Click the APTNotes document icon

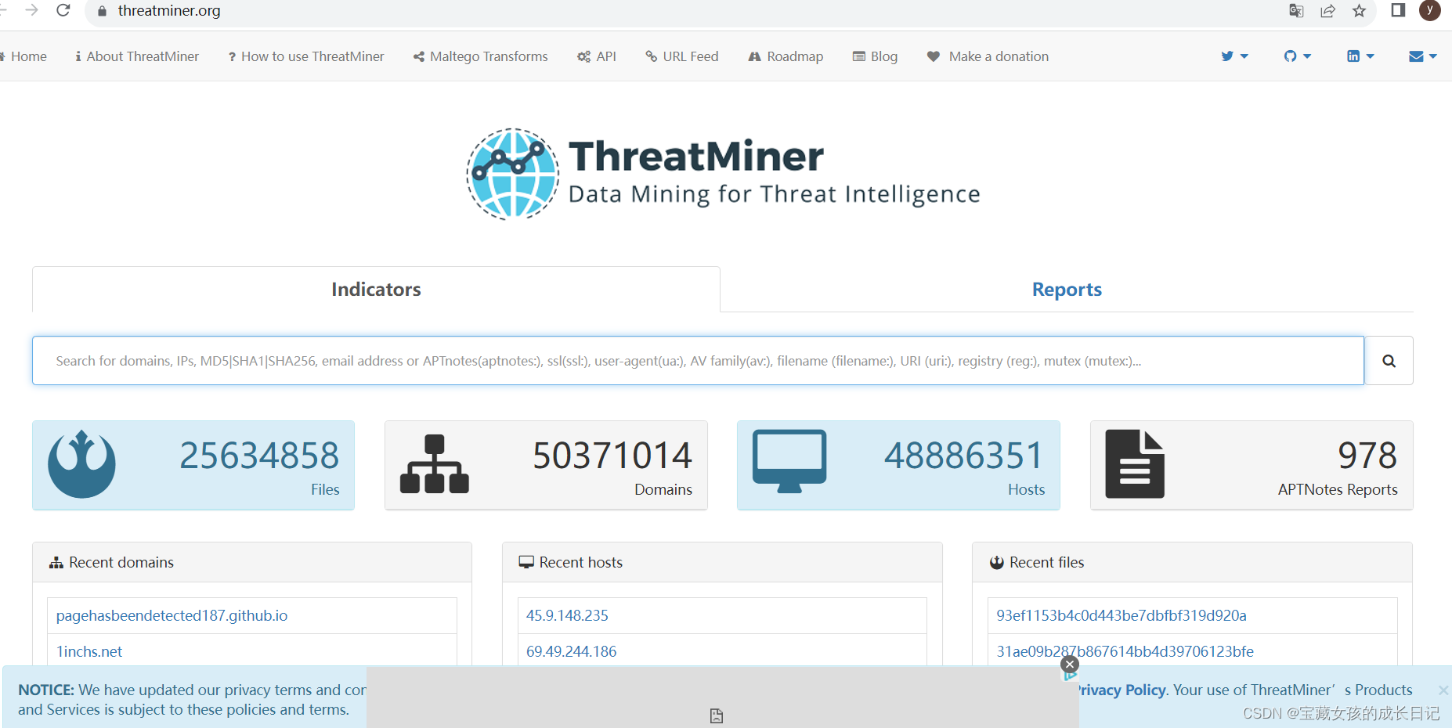1135,464
